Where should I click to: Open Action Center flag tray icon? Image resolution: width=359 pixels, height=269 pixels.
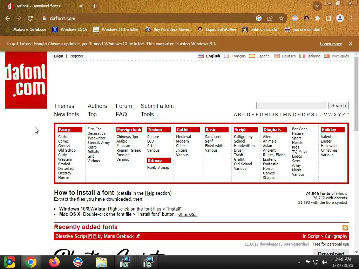(307, 262)
